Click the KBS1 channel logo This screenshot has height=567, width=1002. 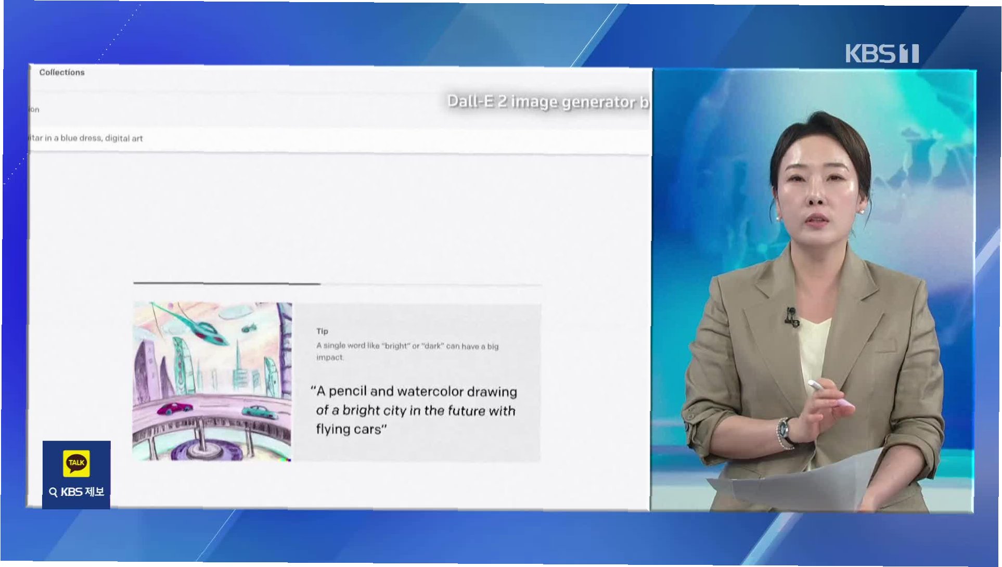pos(882,54)
